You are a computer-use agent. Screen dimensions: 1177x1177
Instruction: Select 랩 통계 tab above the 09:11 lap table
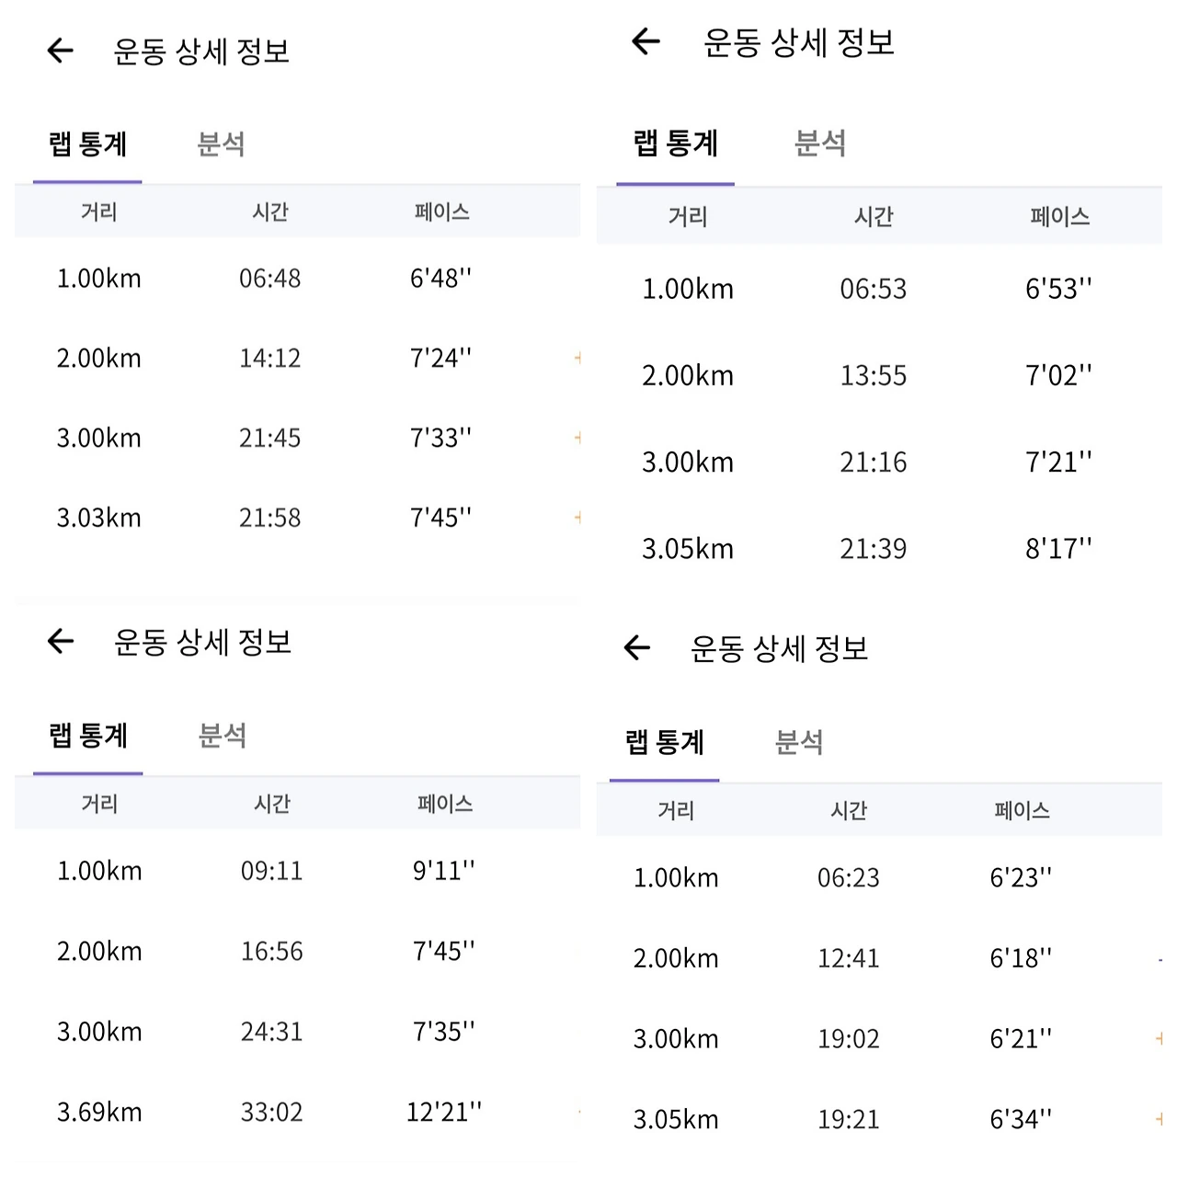[88, 736]
